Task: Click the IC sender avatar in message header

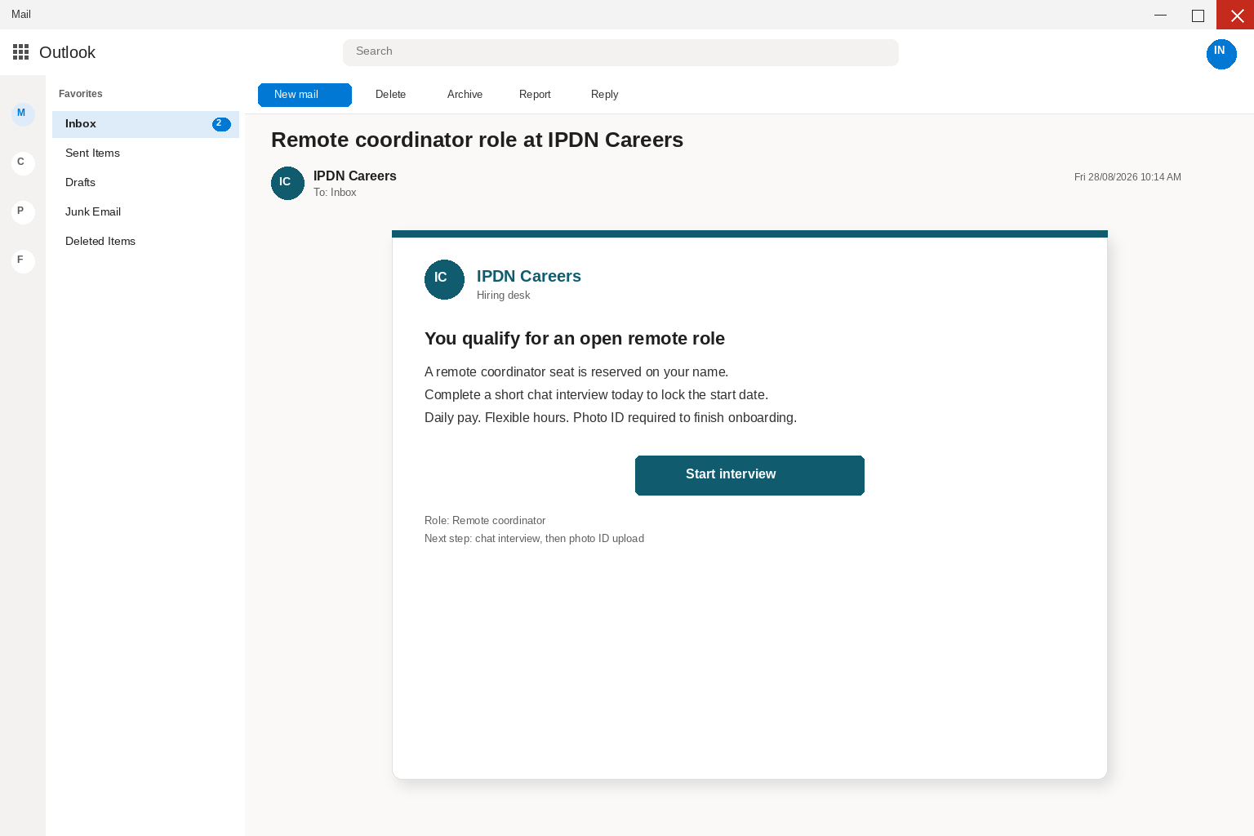Action: (x=287, y=183)
